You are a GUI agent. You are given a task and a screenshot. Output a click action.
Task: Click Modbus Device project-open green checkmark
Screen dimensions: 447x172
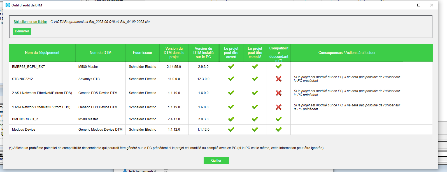click(231, 130)
